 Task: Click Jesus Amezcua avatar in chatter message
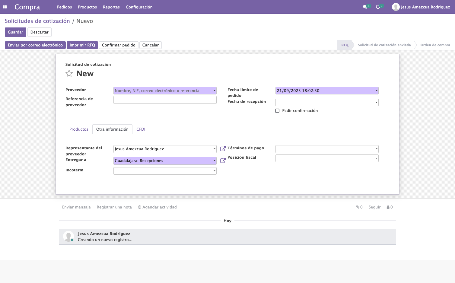tap(68, 236)
